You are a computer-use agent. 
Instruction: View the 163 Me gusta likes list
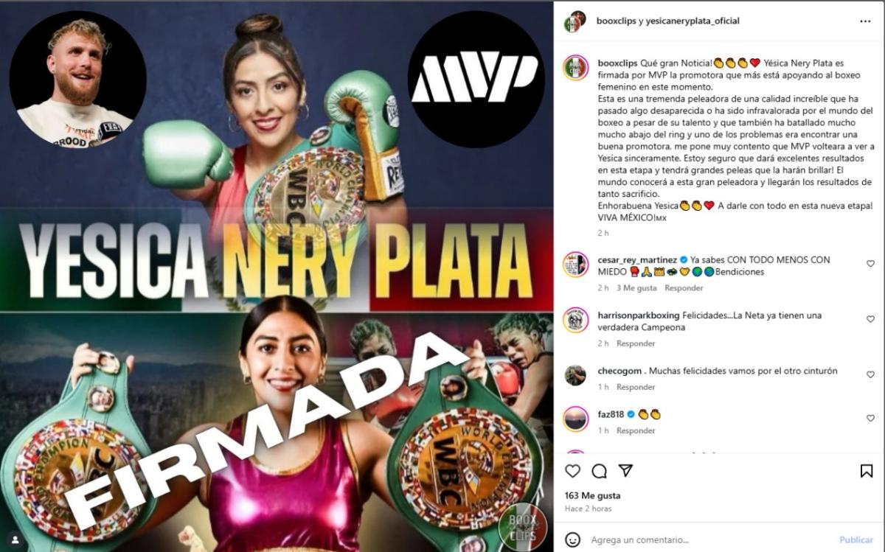[592, 495]
